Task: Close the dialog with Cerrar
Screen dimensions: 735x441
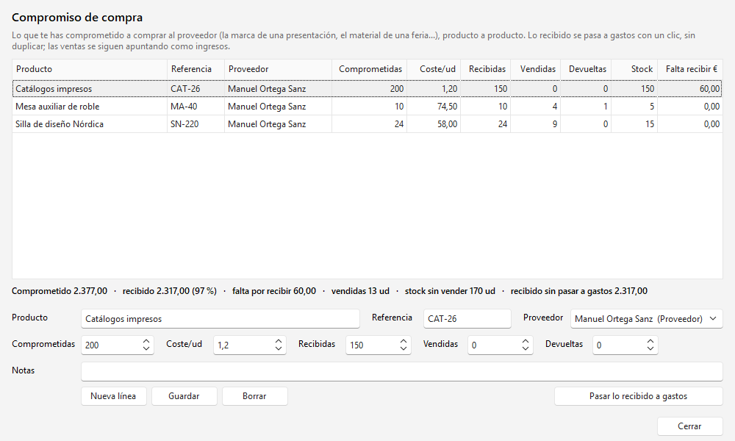Action: point(690,426)
